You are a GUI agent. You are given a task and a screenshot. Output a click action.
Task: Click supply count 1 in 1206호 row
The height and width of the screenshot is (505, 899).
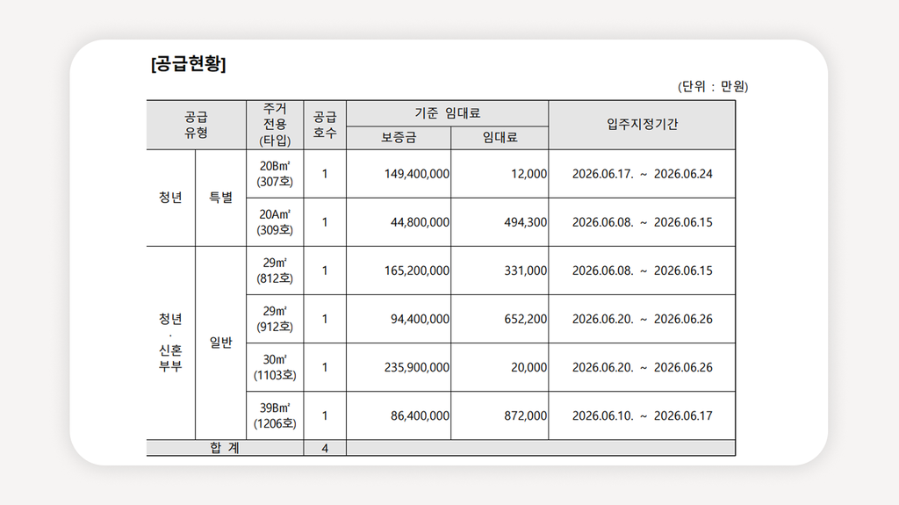click(325, 415)
